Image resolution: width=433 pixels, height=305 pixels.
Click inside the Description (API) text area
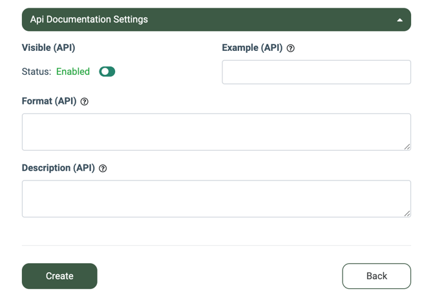coord(216,199)
